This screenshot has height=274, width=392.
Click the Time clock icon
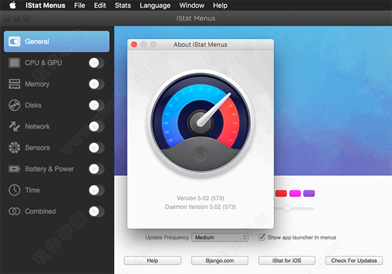(14, 190)
